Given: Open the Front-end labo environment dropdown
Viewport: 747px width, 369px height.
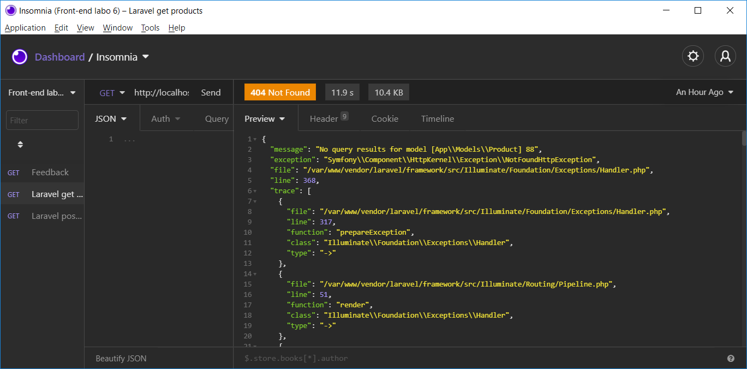Looking at the screenshot, I should [42, 93].
